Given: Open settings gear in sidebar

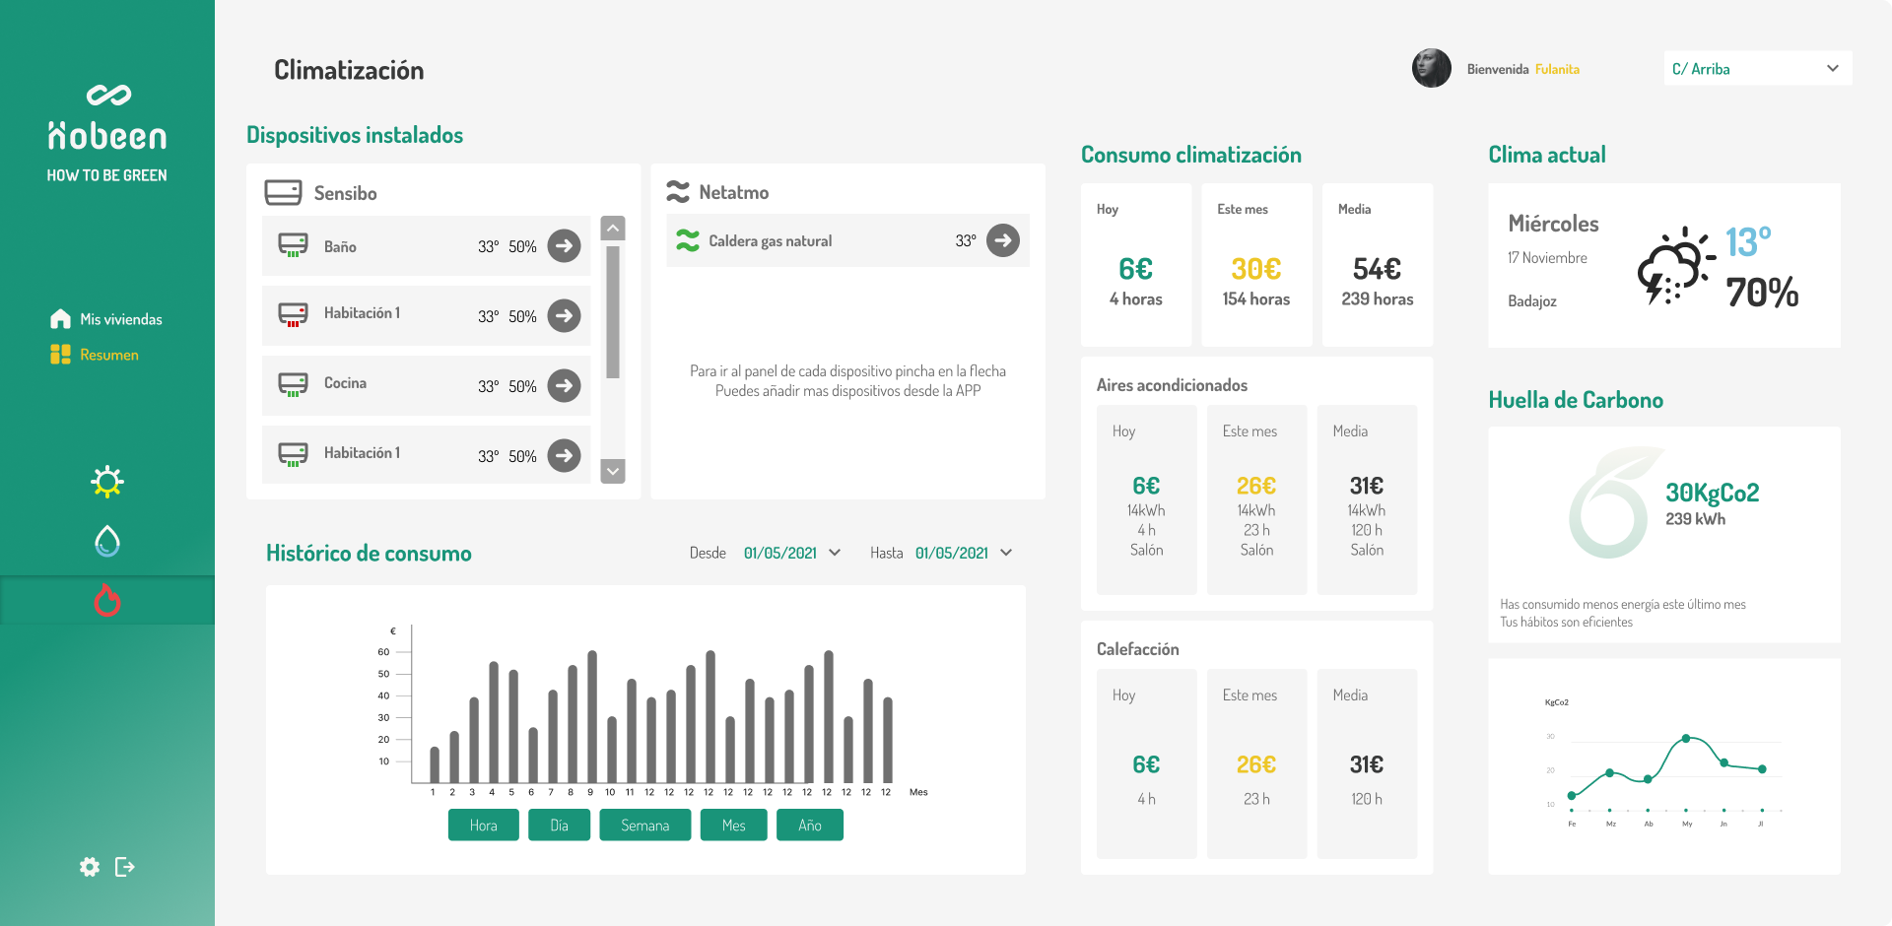Looking at the screenshot, I should (x=90, y=867).
